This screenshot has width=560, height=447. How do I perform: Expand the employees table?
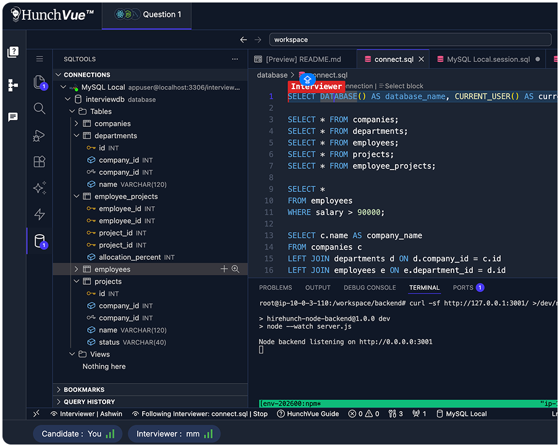pyautogui.click(x=76, y=269)
